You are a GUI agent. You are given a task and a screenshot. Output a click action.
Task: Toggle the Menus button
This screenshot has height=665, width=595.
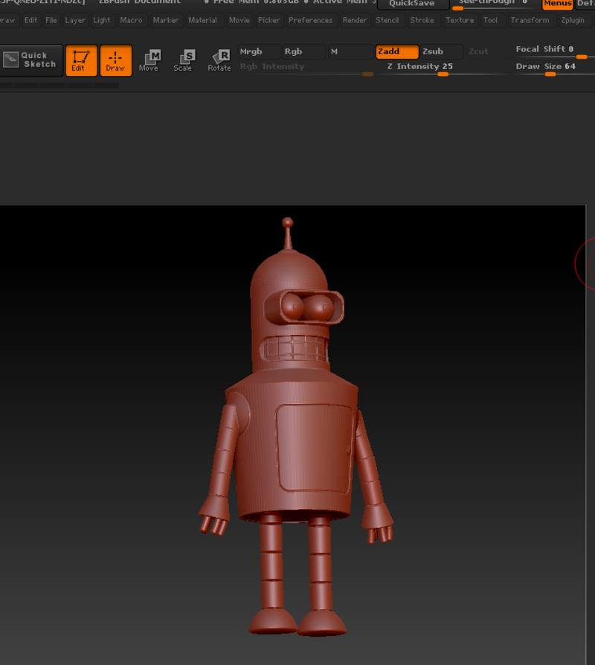[558, 4]
